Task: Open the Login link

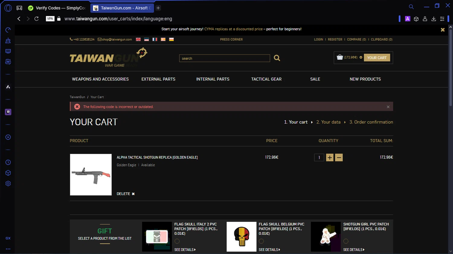Action: tap(318, 39)
